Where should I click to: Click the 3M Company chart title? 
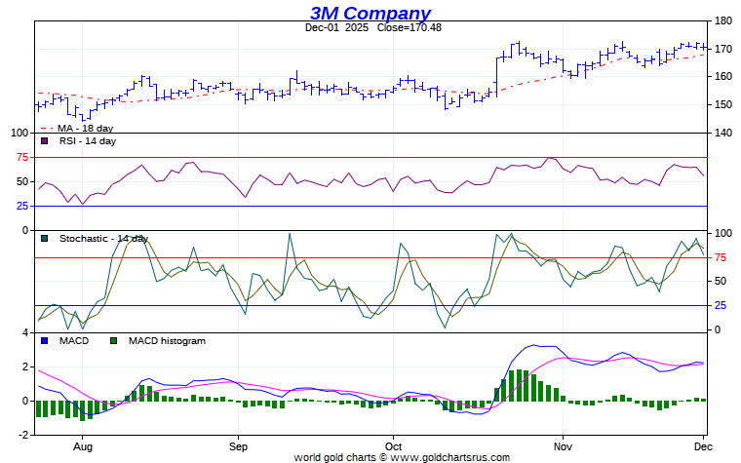click(370, 13)
